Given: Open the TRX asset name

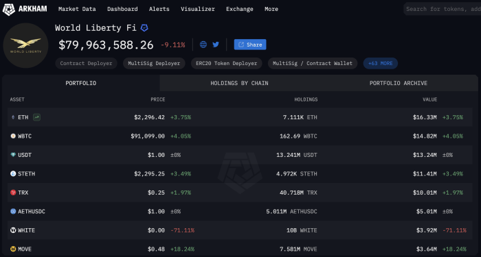Looking at the screenshot, I should pyautogui.click(x=23, y=193).
